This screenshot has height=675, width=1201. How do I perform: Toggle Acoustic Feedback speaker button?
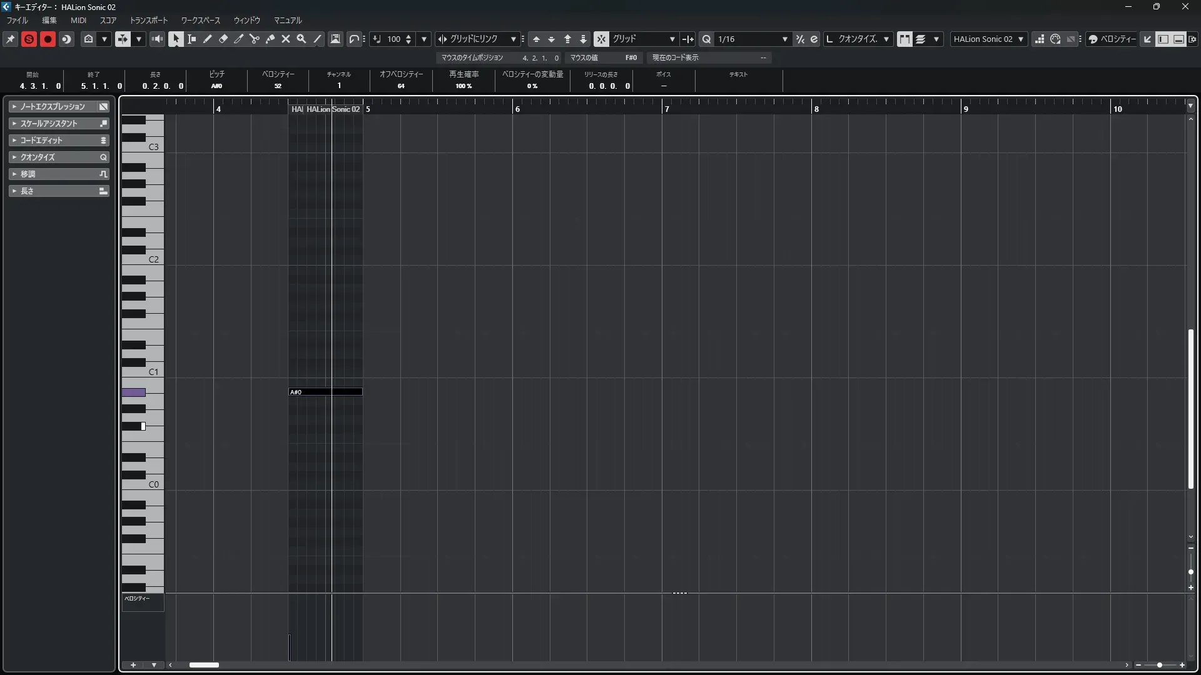point(157,39)
